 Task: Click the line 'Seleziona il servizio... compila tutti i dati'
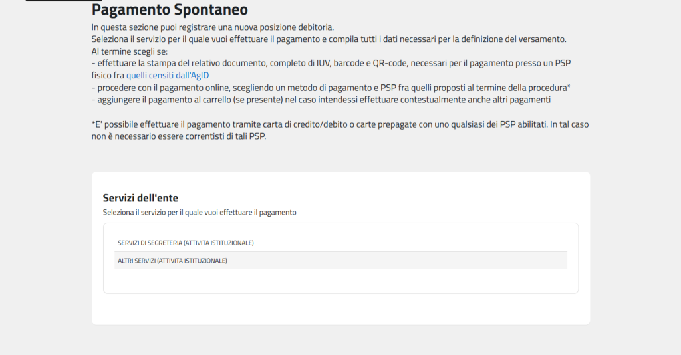329,39
